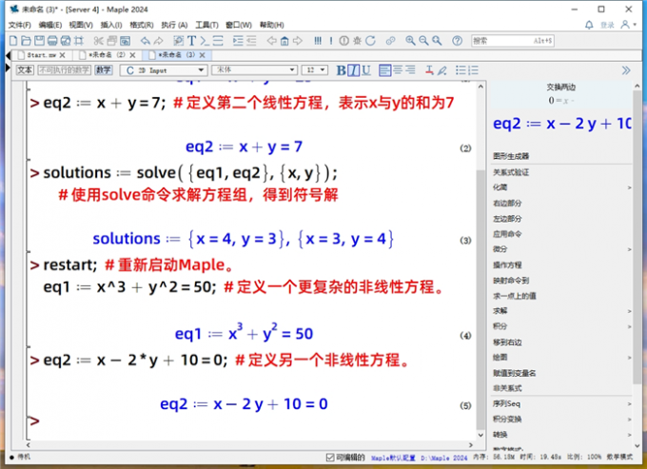Expand the 化简 submenu
Viewport: 647px width, 469px height.
click(x=561, y=187)
